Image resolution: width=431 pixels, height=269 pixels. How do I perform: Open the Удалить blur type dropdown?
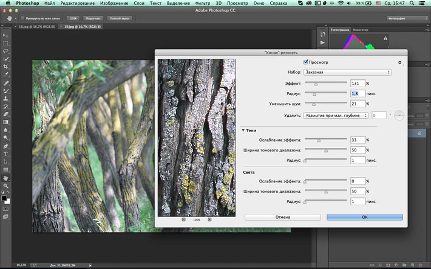(x=336, y=115)
